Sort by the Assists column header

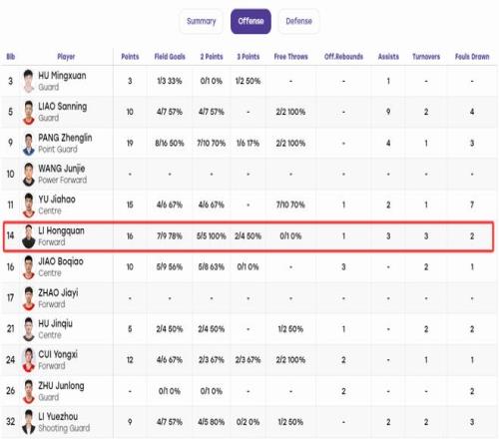pos(388,57)
